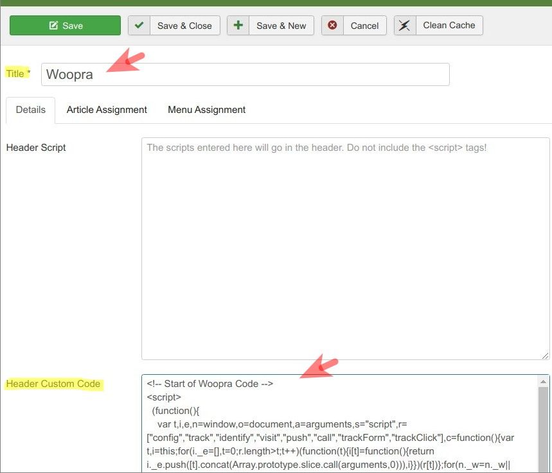Image resolution: width=552 pixels, height=473 pixels.
Task: Click the '(function(){' line in custom code
Action: click(x=175, y=411)
